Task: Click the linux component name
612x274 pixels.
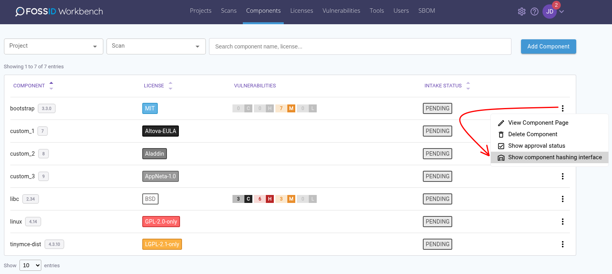Action: click(x=16, y=222)
